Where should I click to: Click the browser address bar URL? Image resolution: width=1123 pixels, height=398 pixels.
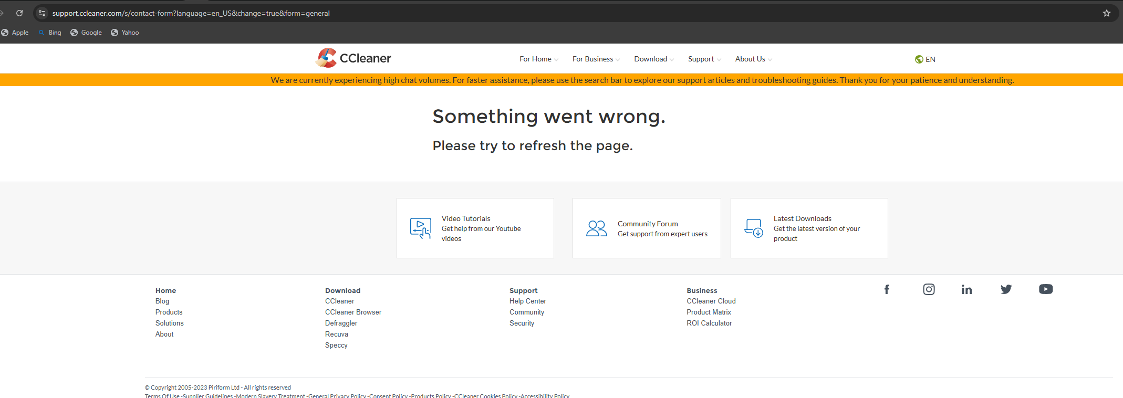pos(191,13)
